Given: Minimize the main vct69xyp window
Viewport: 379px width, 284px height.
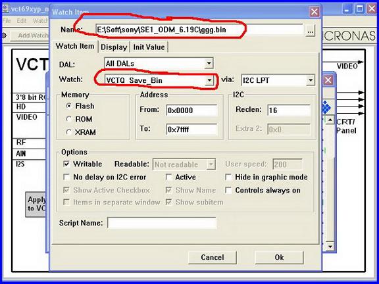Looking at the screenshot, I should click(347, 9).
